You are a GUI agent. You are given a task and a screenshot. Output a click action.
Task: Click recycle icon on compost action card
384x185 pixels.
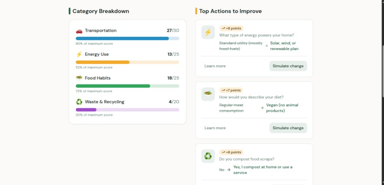tap(208, 156)
